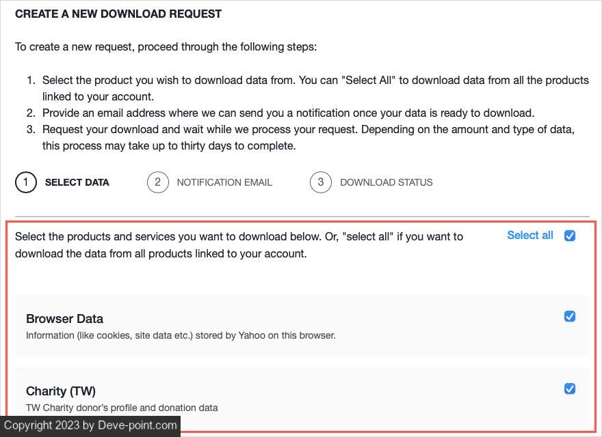Deselect the Charity (TW) checkbox
The height and width of the screenshot is (437, 602).
tap(570, 389)
